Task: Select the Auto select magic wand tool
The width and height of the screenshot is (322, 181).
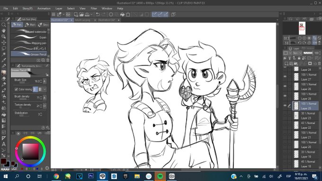Action: point(4,54)
